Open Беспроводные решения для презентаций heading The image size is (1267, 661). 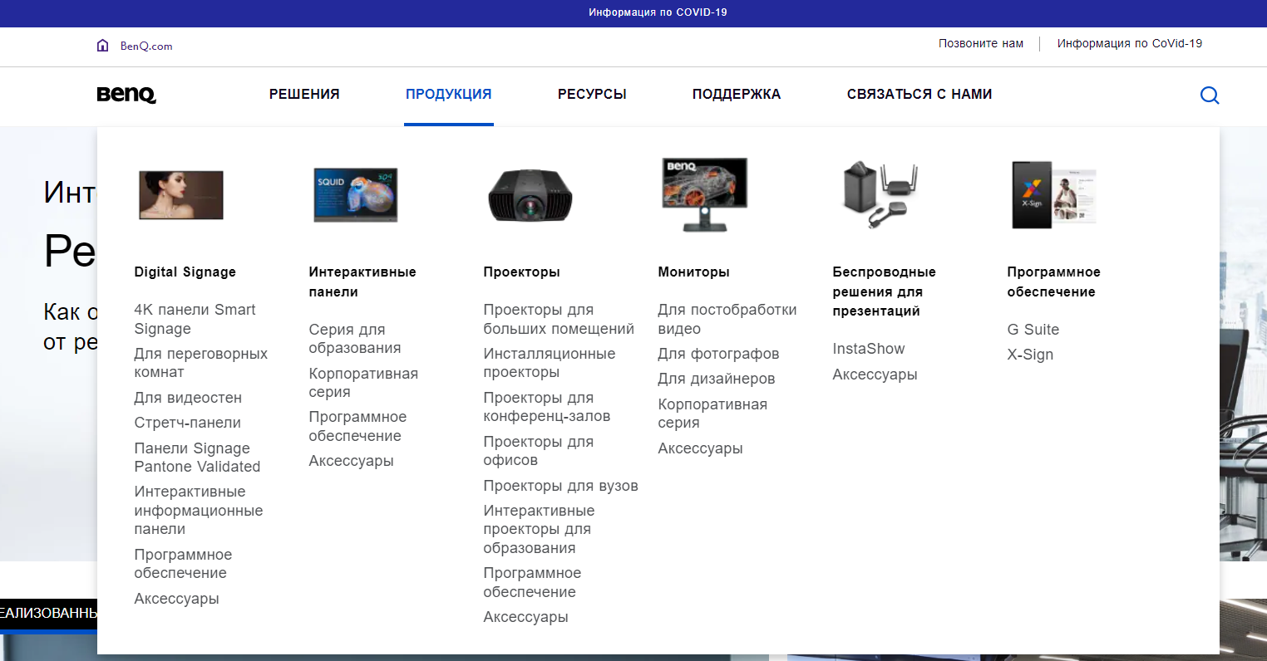[x=884, y=291]
